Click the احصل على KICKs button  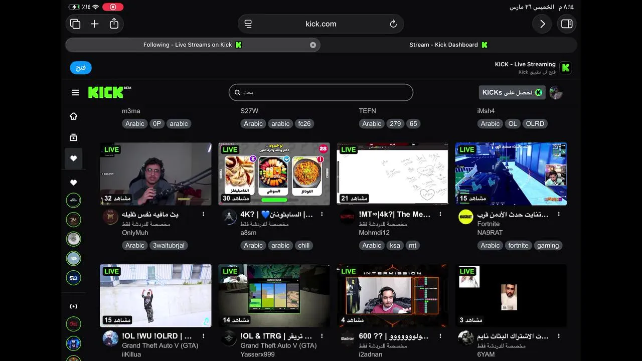tap(512, 92)
